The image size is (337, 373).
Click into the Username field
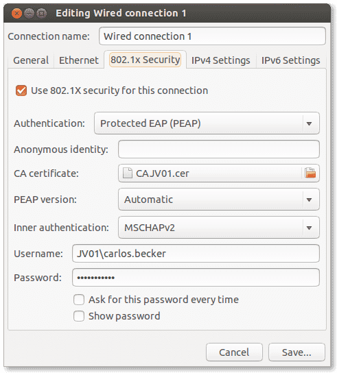196,253
